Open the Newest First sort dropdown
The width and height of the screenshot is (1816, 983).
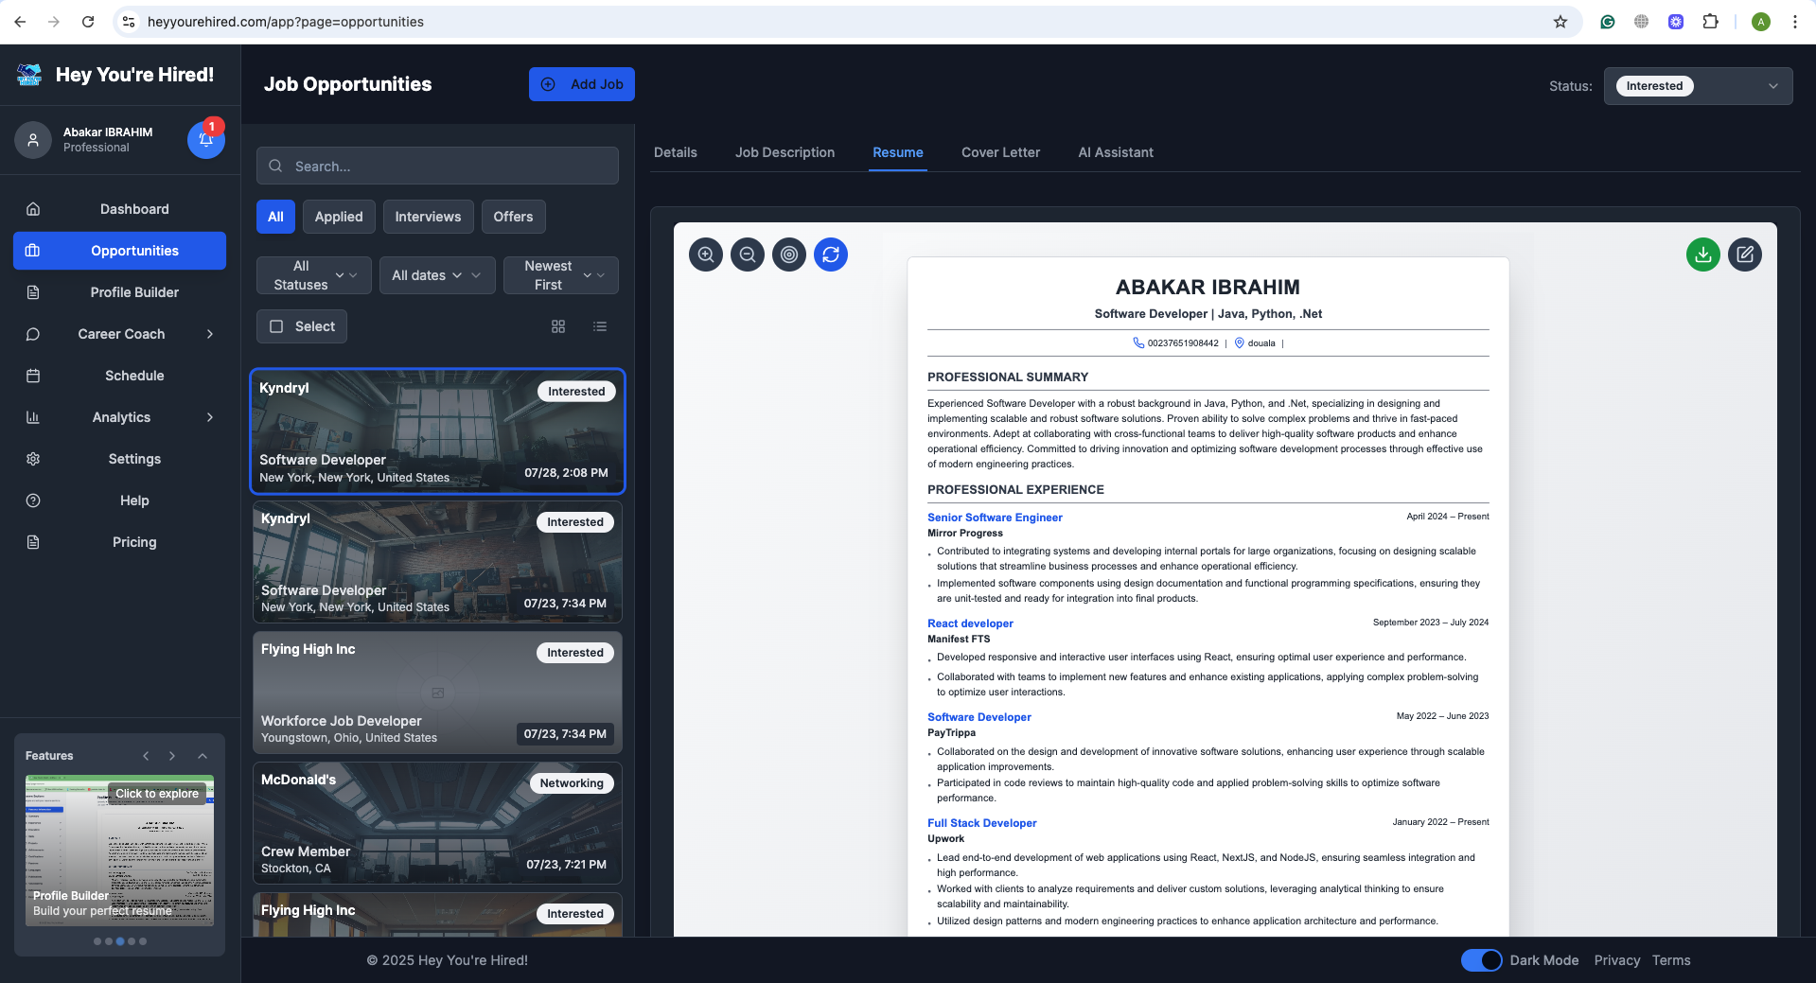pyautogui.click(x=561, y=275)
